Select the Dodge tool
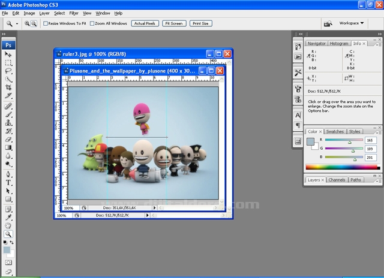The height and width of the screenshot is (278, 384). pos(8,164)
